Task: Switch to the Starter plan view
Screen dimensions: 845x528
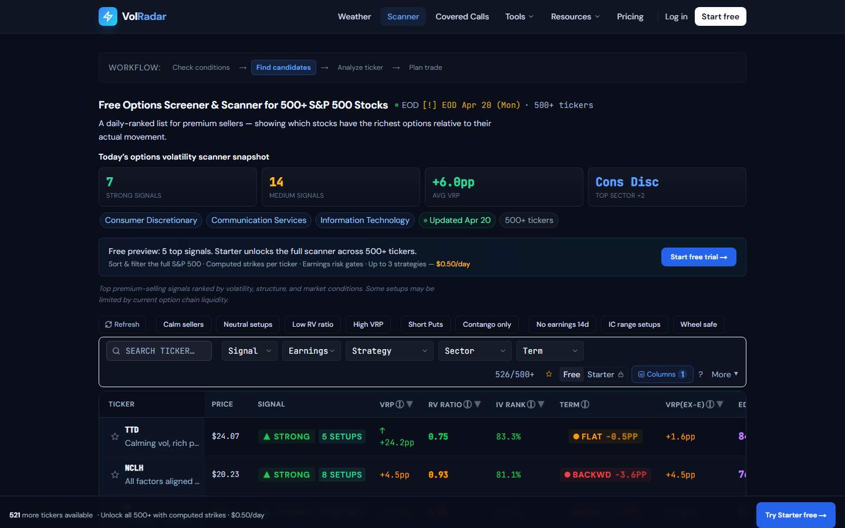Action: (x=605, y=374)
